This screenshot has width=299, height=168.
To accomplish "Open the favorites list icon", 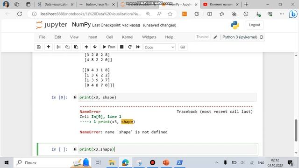I will click(222, 14).
